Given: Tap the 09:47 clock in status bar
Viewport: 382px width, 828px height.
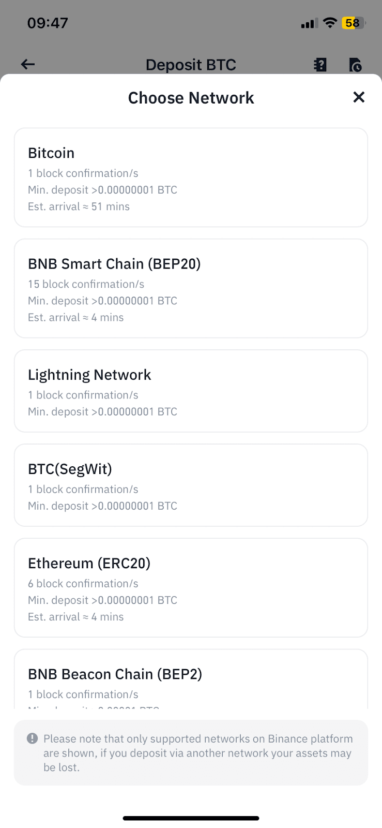Looking at the screenshot, I should pyautogui.click(x=48, y=23).
